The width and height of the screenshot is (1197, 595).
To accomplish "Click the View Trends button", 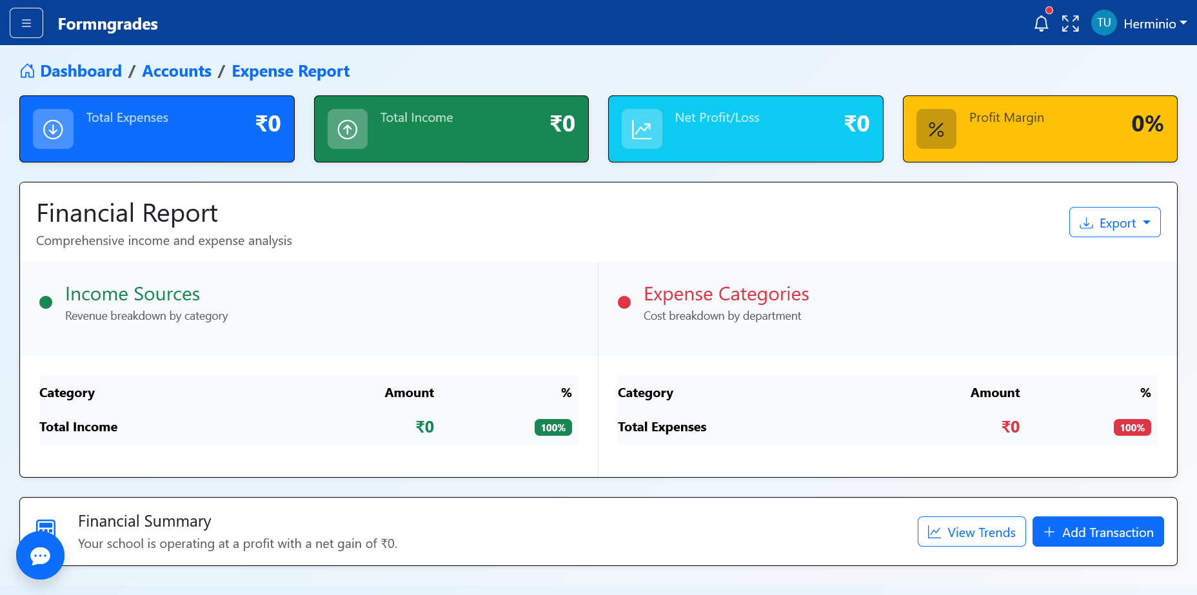I will pyautogui.click(x=971, y=532).
